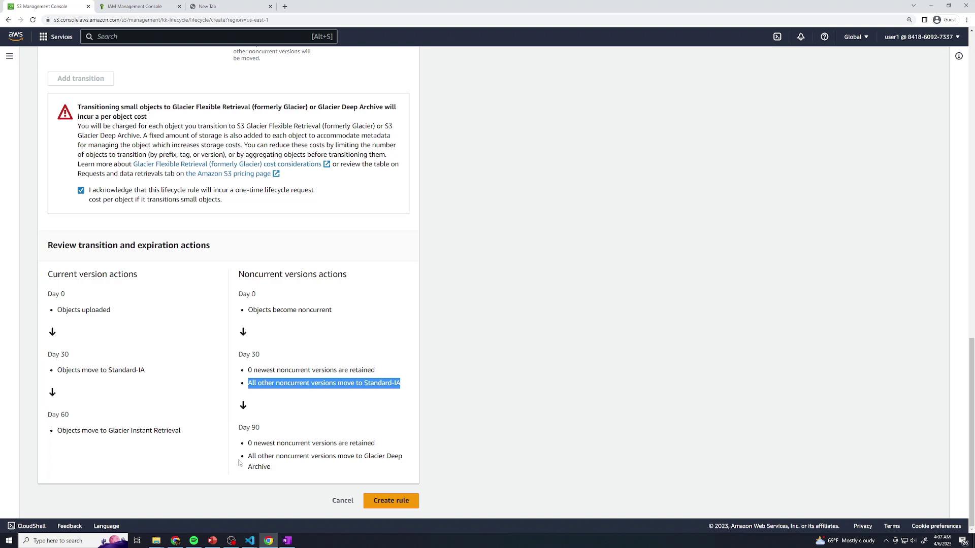Click the Create rule button
Image resolution: width=975 pixels, height=548 pixels.
click(x=391, y=500)
